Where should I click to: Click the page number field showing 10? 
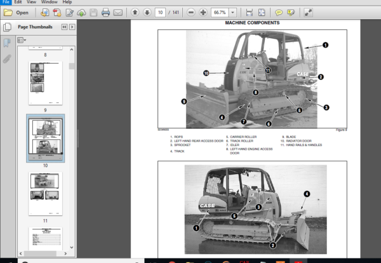161,13
